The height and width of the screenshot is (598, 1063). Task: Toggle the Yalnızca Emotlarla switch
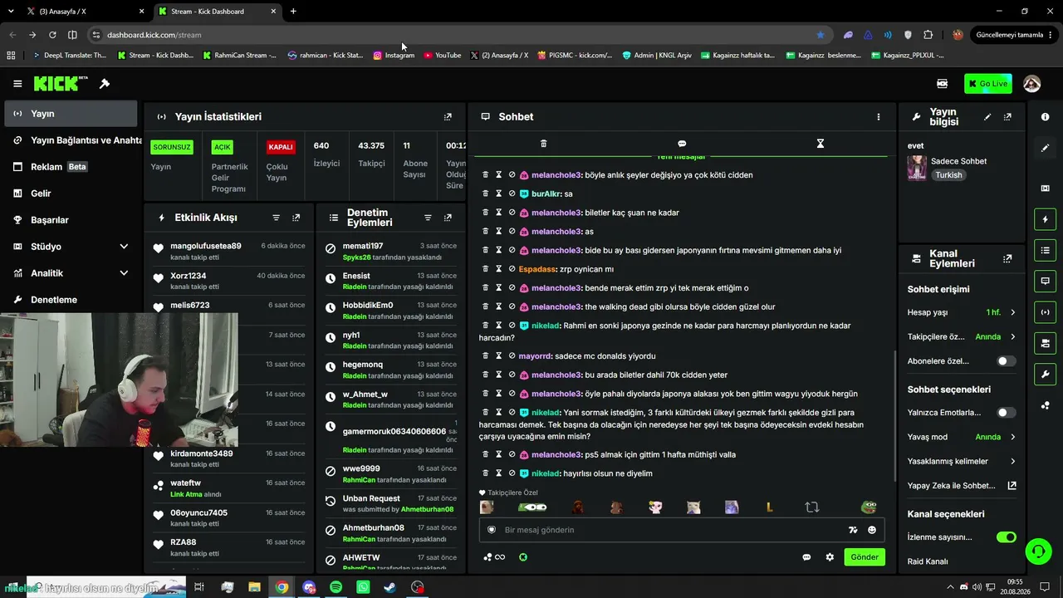point(1006,412)
